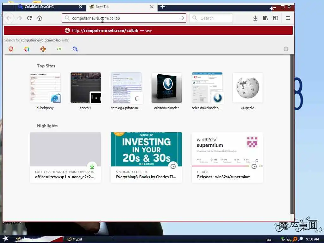Click the Top Sites section heading
The width and height of the screenshot is (324, 243).
tap(46, 66)
